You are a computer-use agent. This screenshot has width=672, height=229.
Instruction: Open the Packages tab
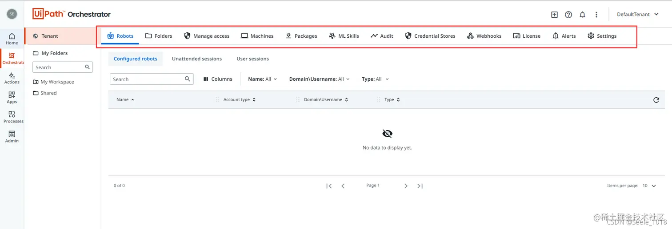click(301, 36)
